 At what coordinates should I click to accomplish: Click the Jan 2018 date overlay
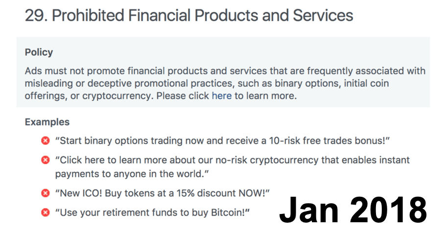(353, 211)
